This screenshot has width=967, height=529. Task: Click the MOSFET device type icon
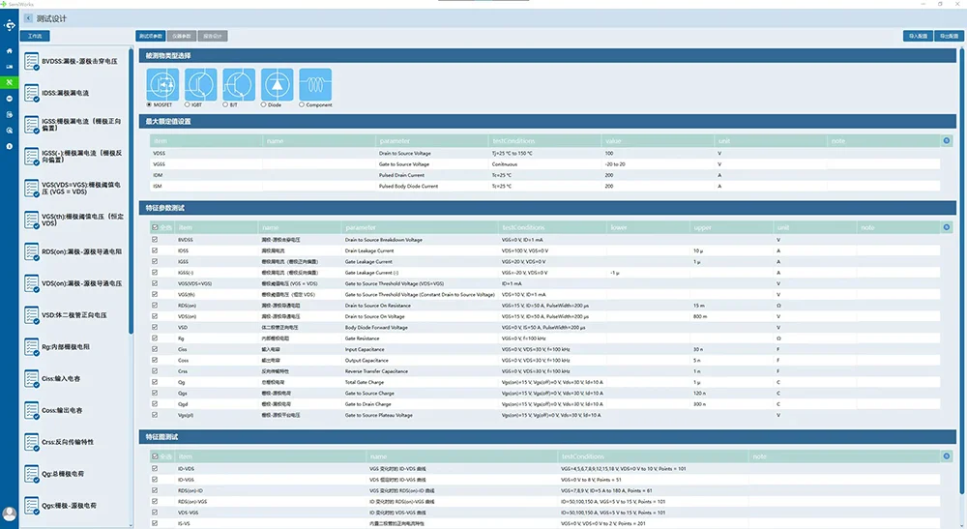coord(161,84)
